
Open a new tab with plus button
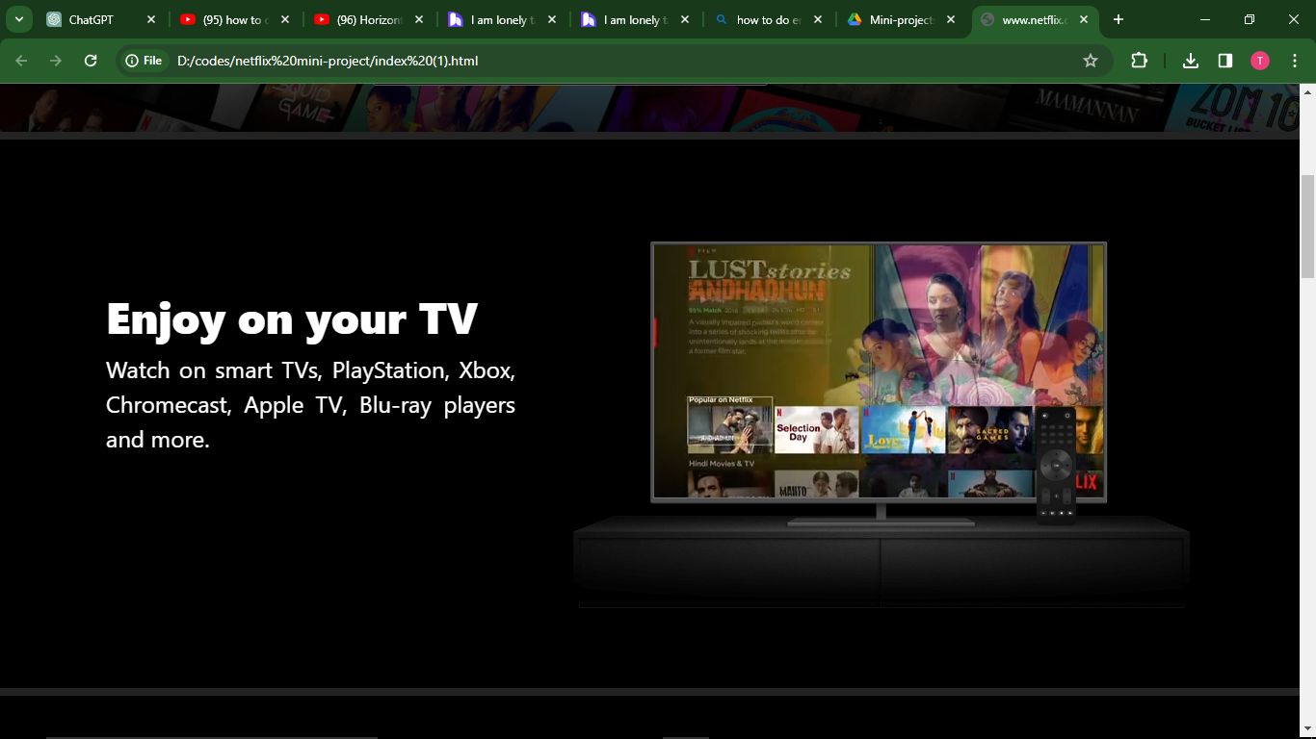click(x=1119, y=19)
